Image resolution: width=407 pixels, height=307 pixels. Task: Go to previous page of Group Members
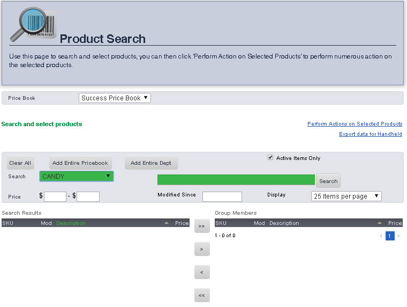coord(381,236)
